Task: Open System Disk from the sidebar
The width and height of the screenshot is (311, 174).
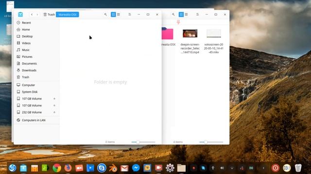Action: pyautogui.click(x=36, y=92)
